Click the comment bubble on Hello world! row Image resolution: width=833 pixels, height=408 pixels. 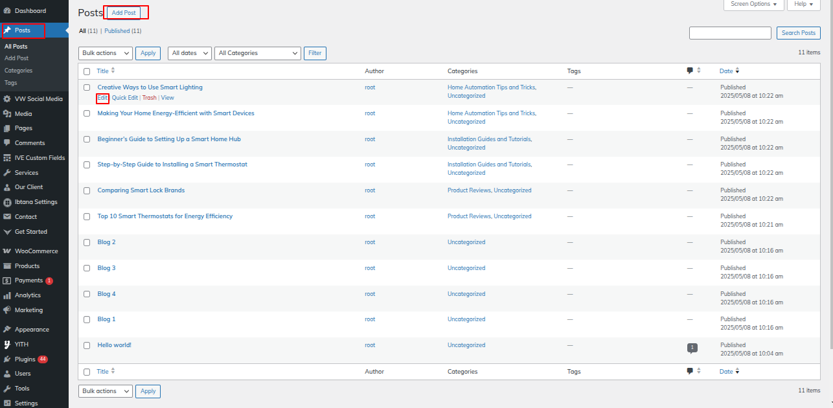point(692,348)
